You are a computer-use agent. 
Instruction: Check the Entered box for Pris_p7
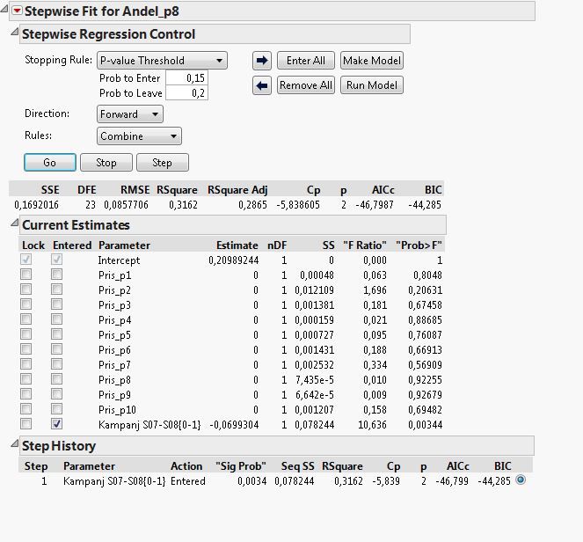[57, 364]
